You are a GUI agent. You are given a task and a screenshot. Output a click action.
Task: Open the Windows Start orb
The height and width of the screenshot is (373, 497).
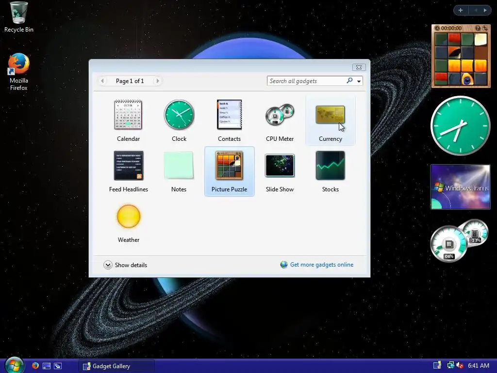[14, 365]
